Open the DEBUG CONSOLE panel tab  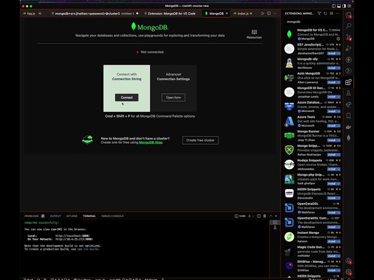112,216
